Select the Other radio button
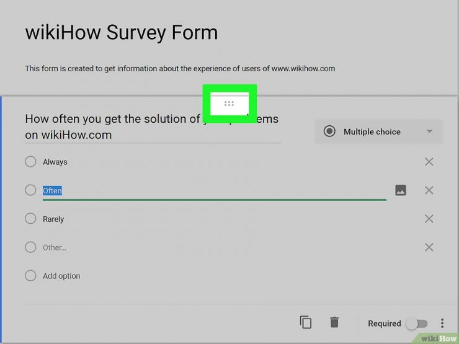This screenshot has height=344, width=459. (x=30, y=247)
